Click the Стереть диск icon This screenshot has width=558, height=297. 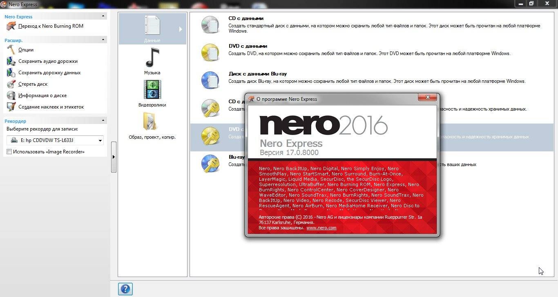[11, 84]
